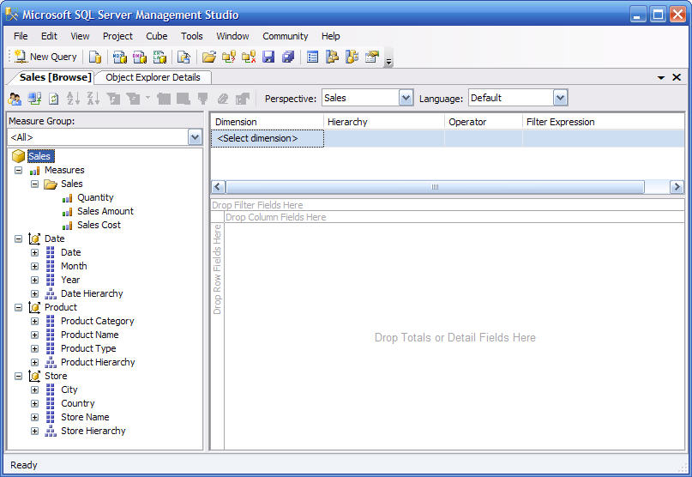692x477 pixels.
Task: Save the current item with the floppy disk icon
Action: [x=268, y=57]
